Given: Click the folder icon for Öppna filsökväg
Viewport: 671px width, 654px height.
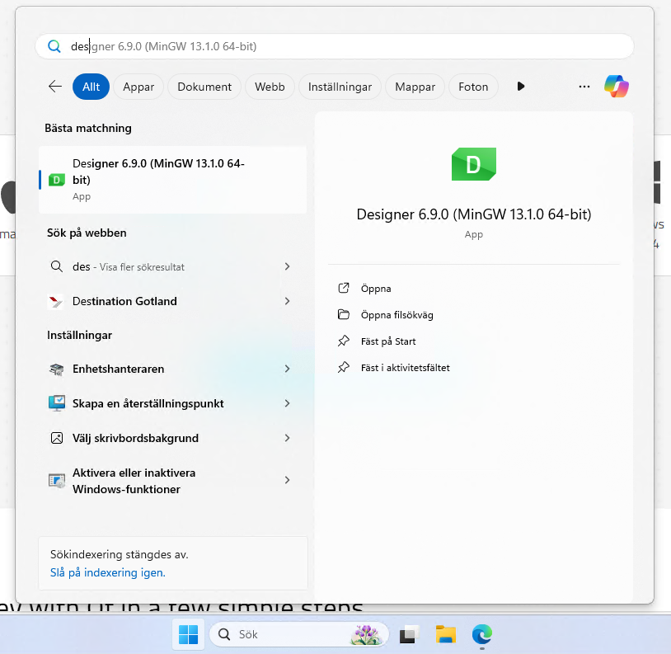Looking at the screenshot, I should [x=344, y=314].
